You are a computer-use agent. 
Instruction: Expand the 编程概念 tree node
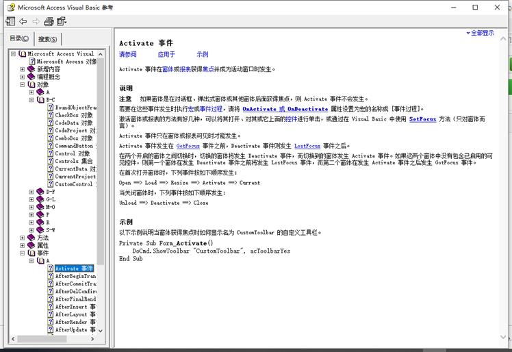22,77
